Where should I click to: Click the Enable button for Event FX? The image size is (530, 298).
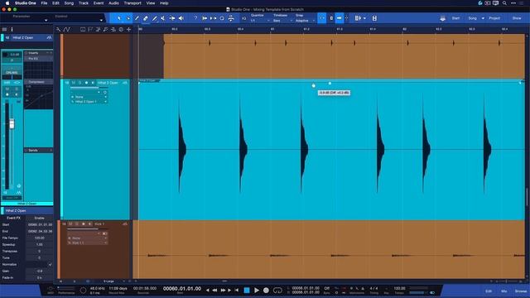pos(39,218)
